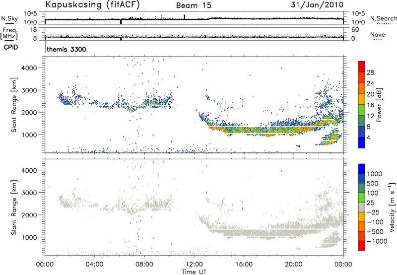
Task: Click the yellow −25 to −100 Velocity colorbar segment
Action: (x=362, y=217)
